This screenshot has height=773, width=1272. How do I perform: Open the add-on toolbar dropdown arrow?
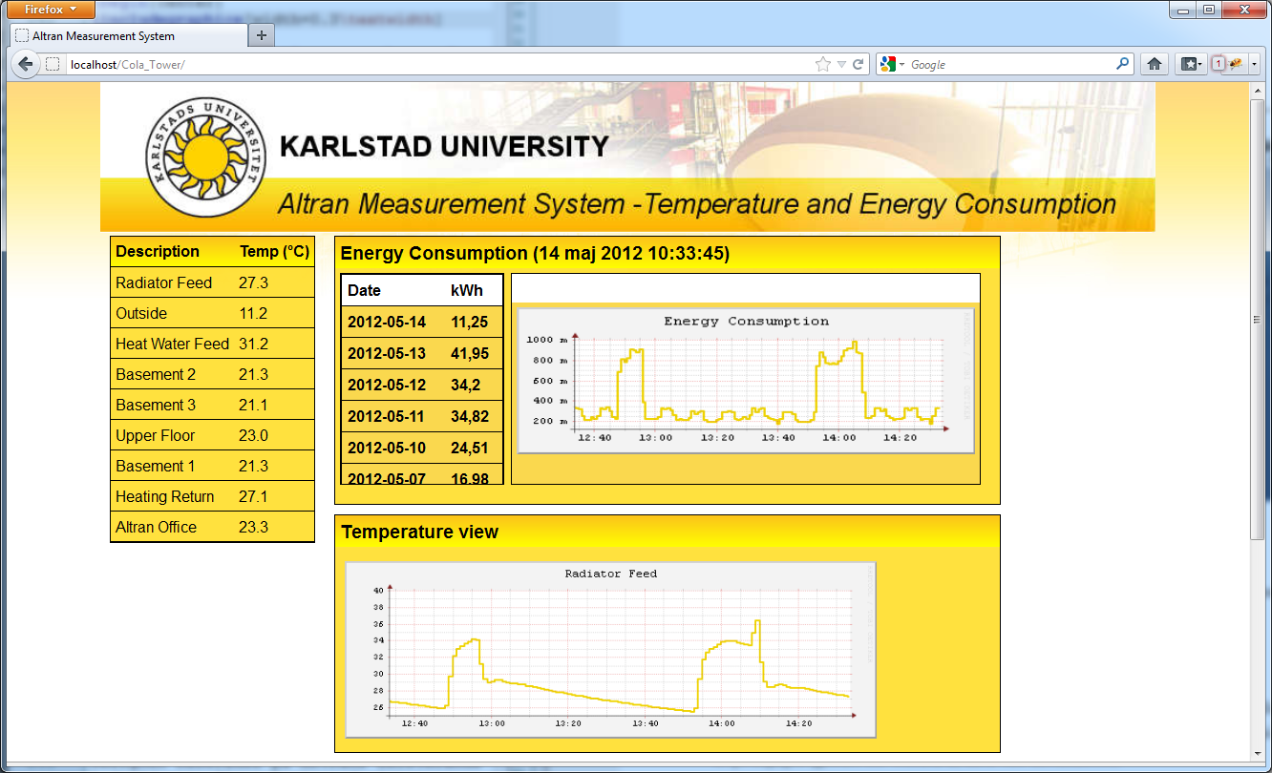point(1254,64)
